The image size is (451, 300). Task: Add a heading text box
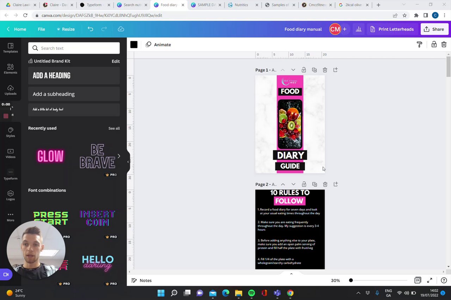74,76
